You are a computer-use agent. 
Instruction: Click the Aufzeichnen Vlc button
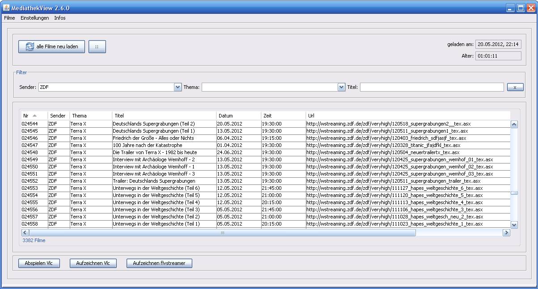[93, 264]
